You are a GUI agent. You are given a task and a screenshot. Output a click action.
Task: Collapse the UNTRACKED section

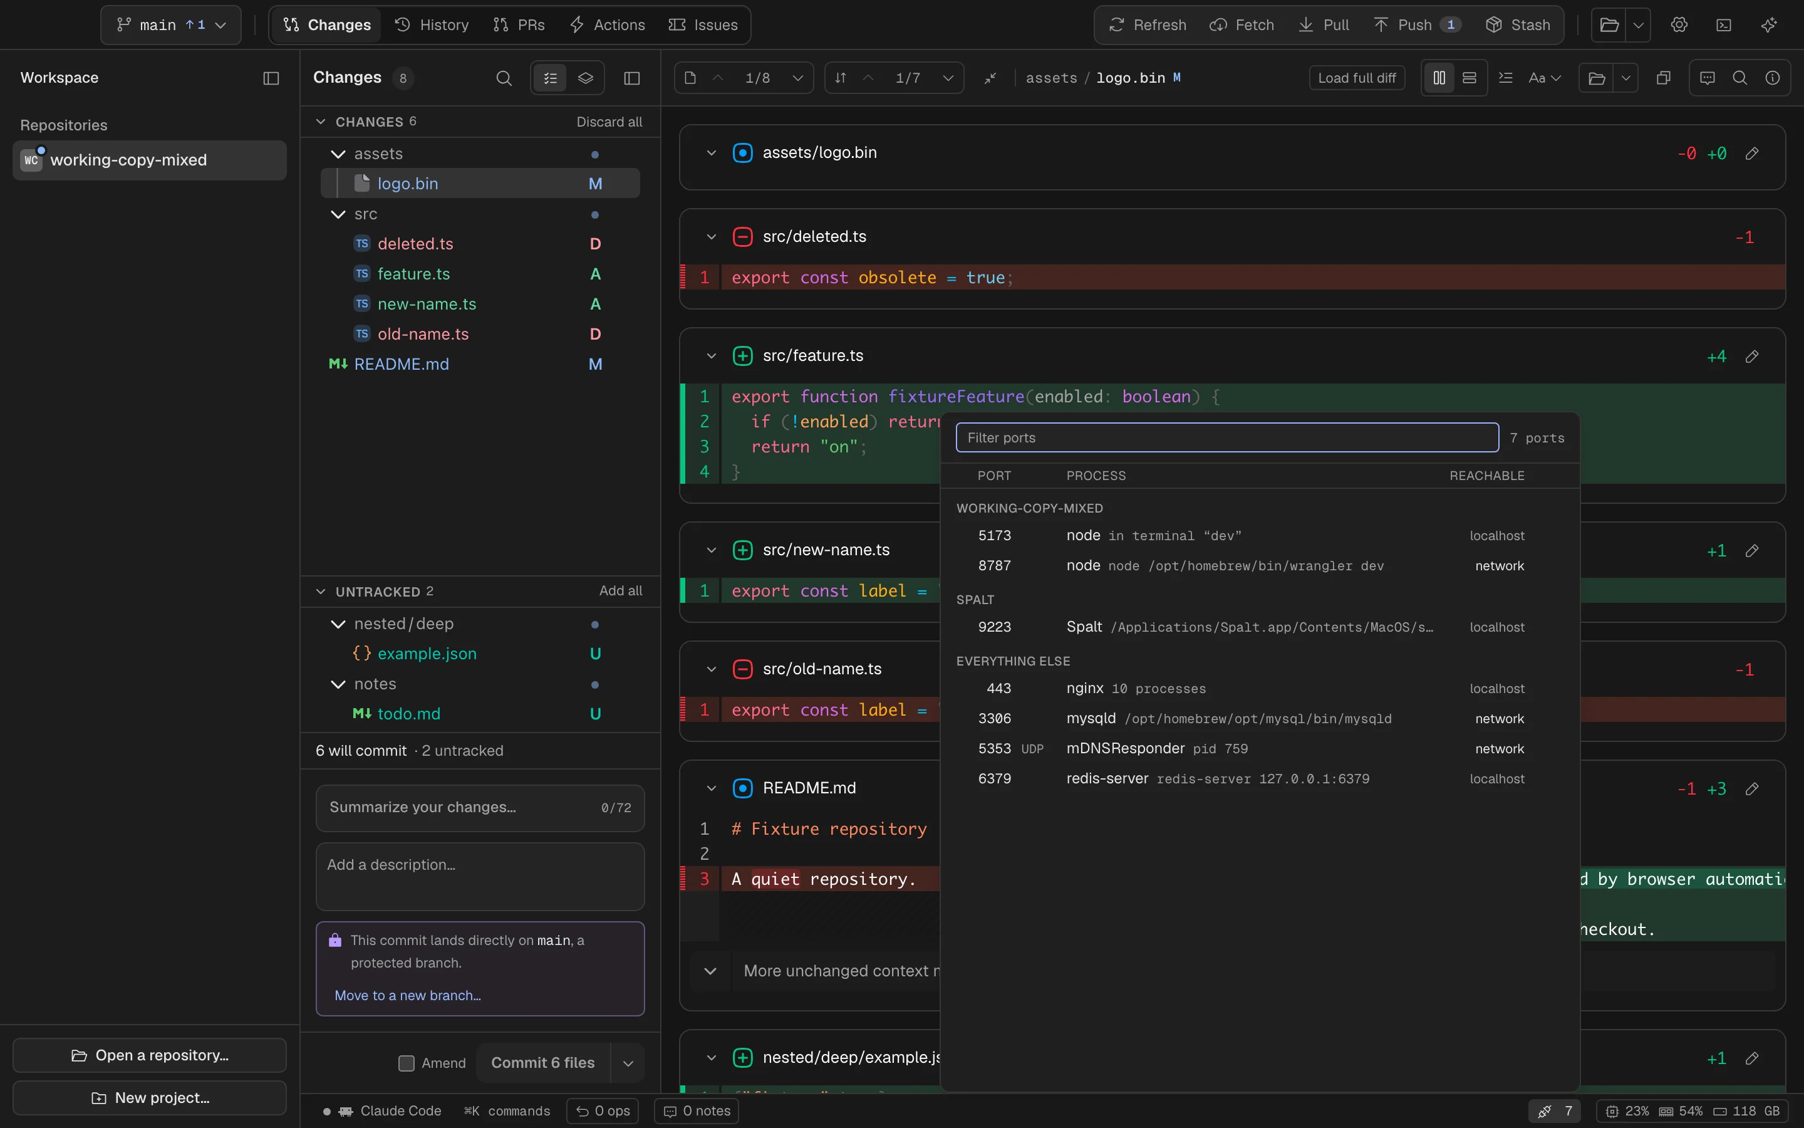(321, 592)
